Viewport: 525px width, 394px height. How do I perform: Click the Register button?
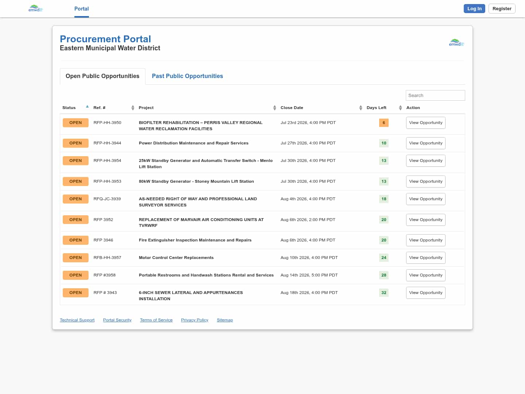502,9
